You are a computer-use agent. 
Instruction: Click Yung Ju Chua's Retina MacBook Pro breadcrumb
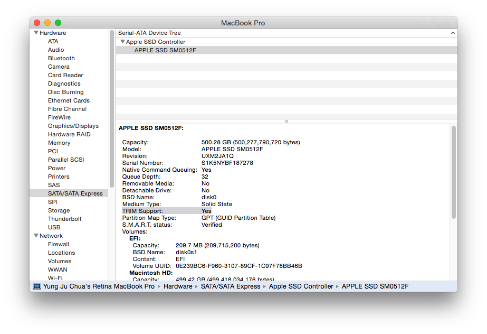99,286
